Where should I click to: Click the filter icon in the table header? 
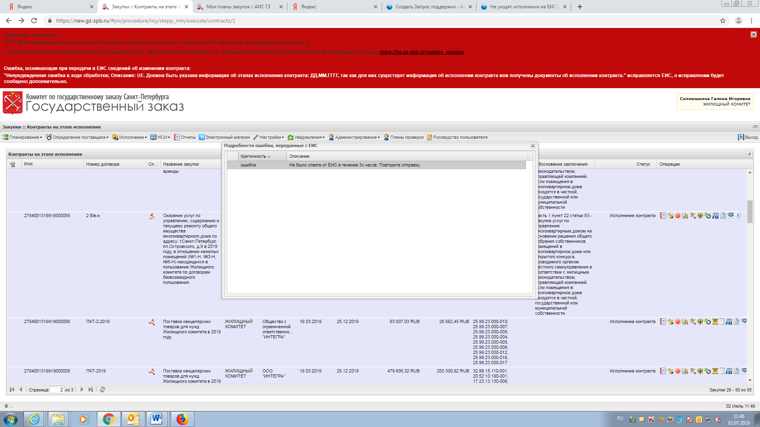13,164
